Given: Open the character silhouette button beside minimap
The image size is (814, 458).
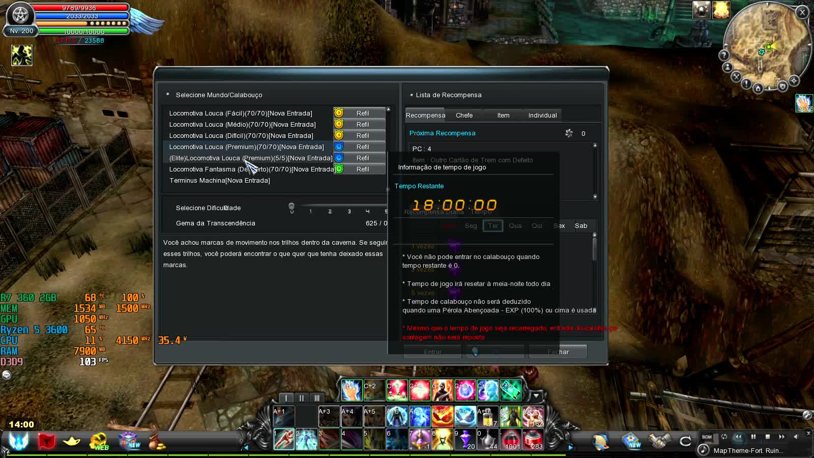Looking at the screenshot, I should click(728, 67).
